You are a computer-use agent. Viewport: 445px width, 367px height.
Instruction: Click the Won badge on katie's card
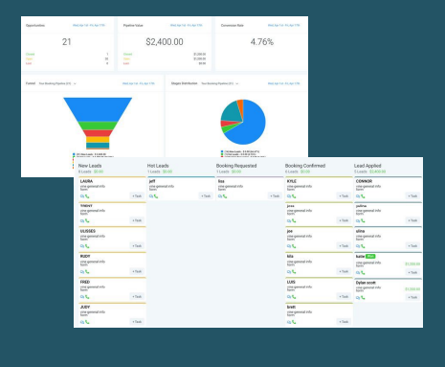point(370,256)
